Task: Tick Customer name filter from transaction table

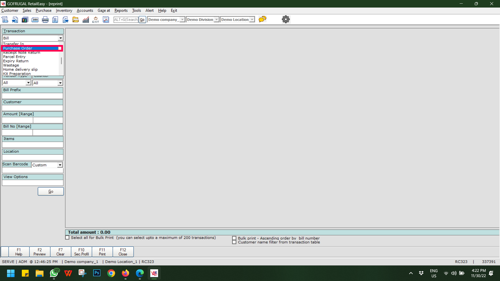Action: click(234, 242)
